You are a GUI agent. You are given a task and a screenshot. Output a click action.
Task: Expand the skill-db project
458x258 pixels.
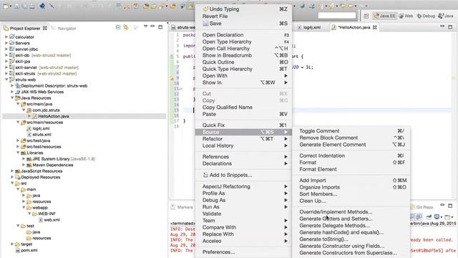6,55
